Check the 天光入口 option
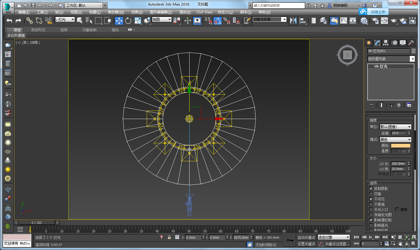 (x=371, y=210)
